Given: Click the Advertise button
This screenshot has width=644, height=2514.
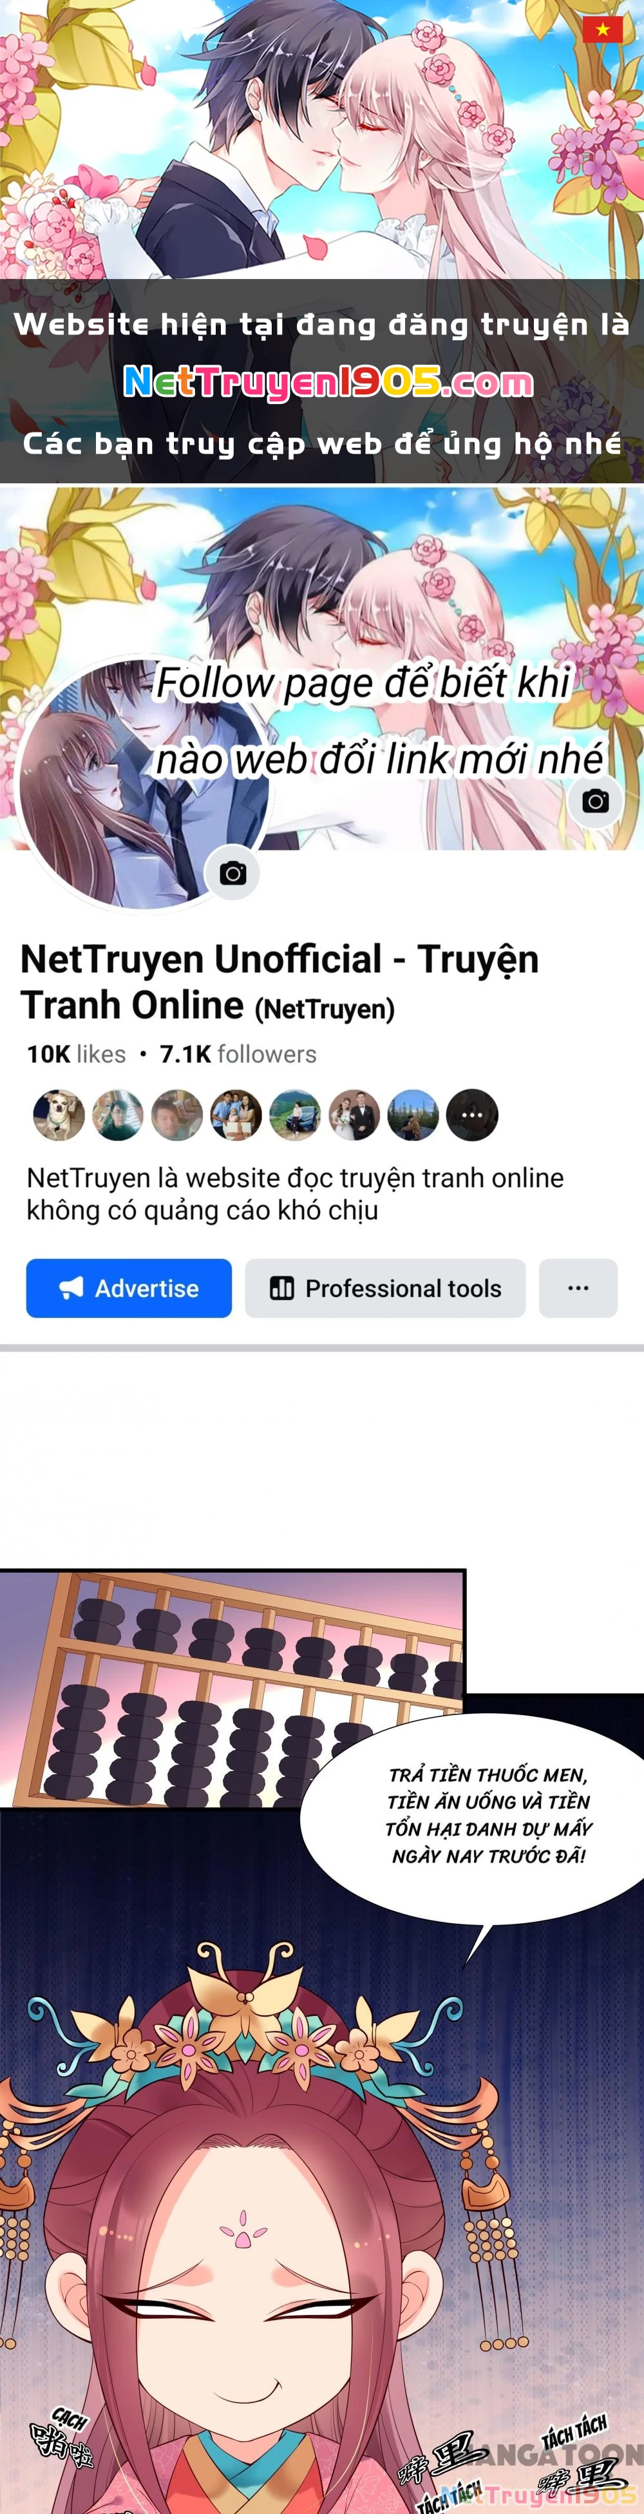Looking at the screenshot, I should click(129, 1288).
